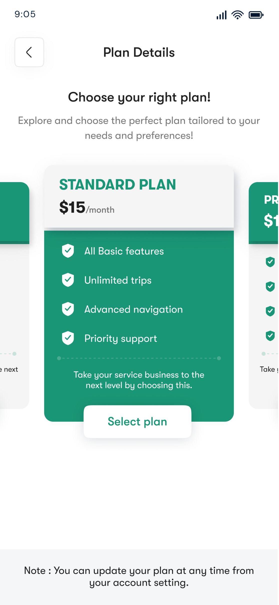Tap shield check beside Unlimited trips

point(68,280)
